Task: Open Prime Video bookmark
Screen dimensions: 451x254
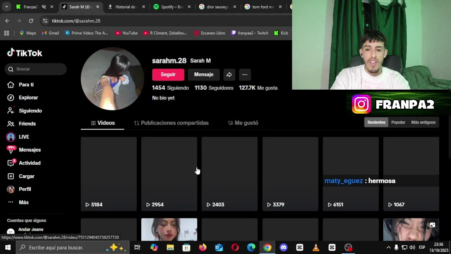Action: tap(86, 33)
